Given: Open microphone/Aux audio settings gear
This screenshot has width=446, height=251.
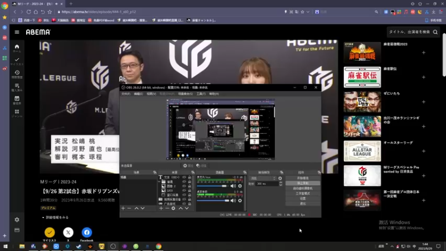Looking at the screenshot, I should pyautogui.click(x=240, y=186).
